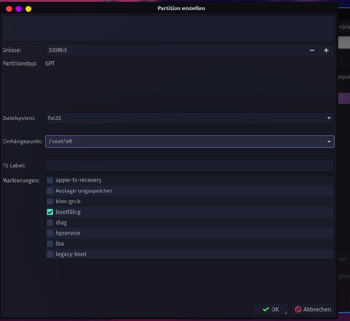Uncheck the bootfähig flag
This screenshot has width=350, height=321.
pos(50,212)
